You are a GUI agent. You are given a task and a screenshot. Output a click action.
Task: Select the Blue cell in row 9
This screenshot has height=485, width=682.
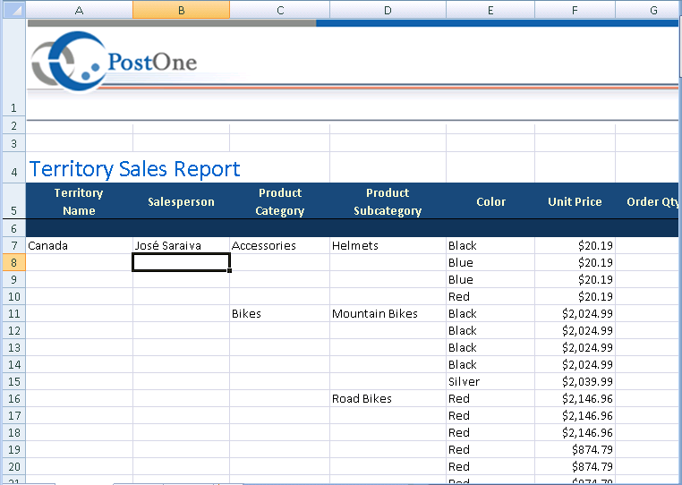coord(490,280)
